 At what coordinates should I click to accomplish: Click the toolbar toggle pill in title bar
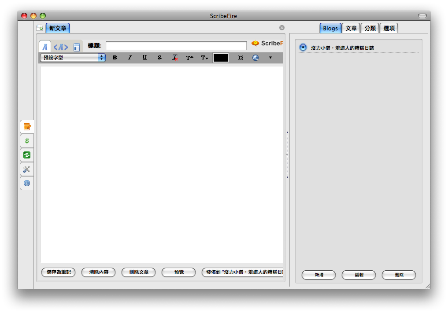pos(422,16)
